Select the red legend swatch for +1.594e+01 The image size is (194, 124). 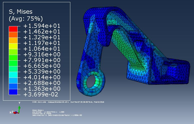tap(13, 29)
